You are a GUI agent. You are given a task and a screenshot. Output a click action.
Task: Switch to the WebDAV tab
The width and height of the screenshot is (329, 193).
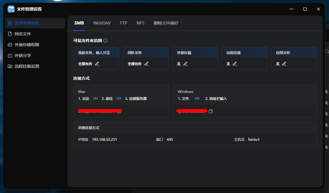tap(102, 23)
